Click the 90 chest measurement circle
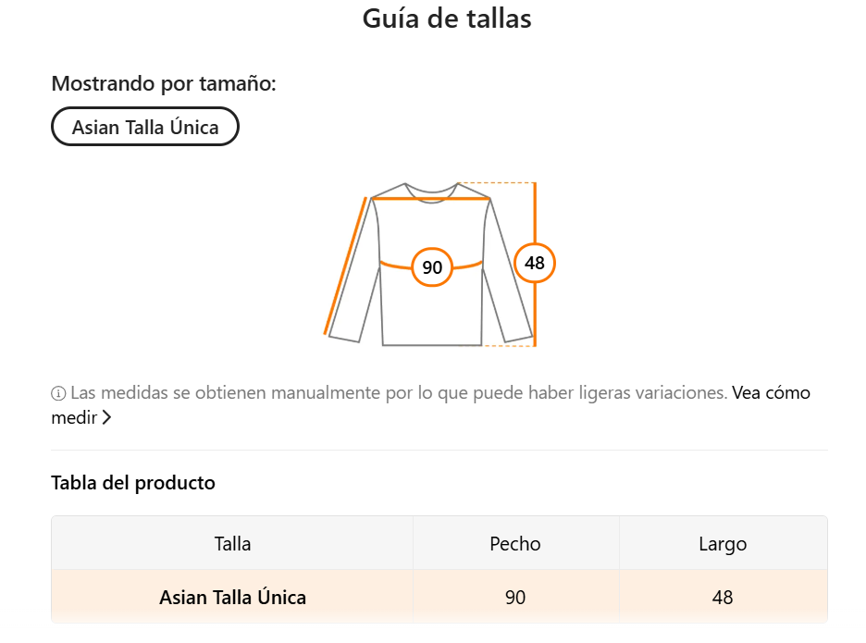 click(x=432, y=266)
